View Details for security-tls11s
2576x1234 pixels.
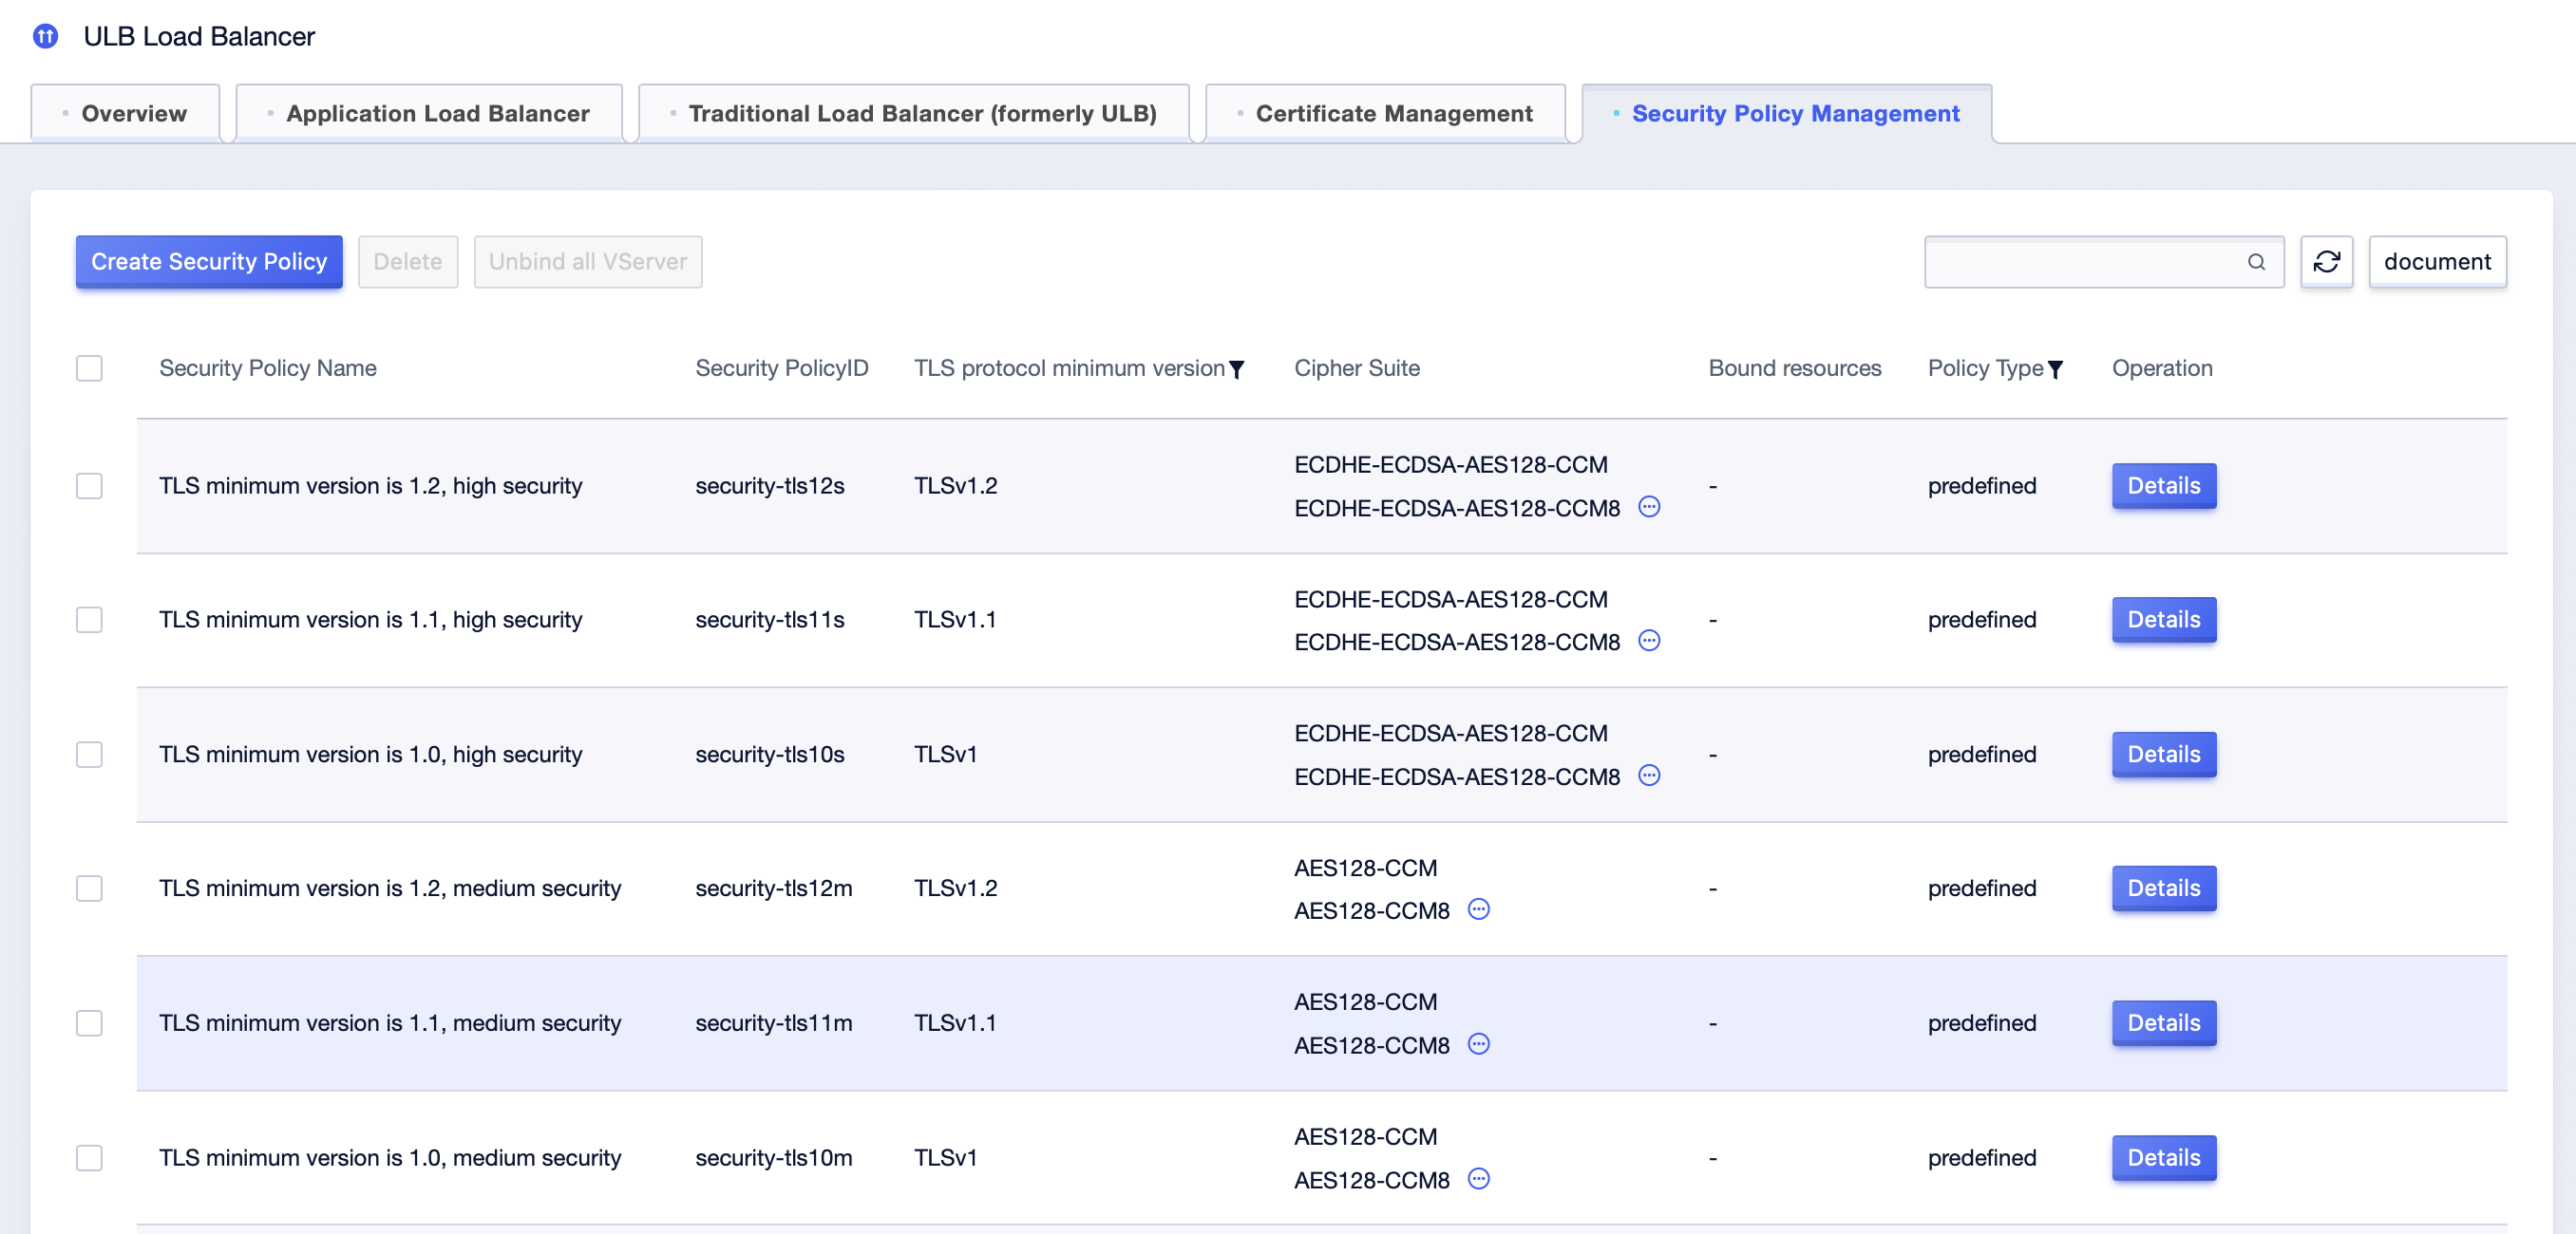pyautogui.click(x=2164, y=620)
